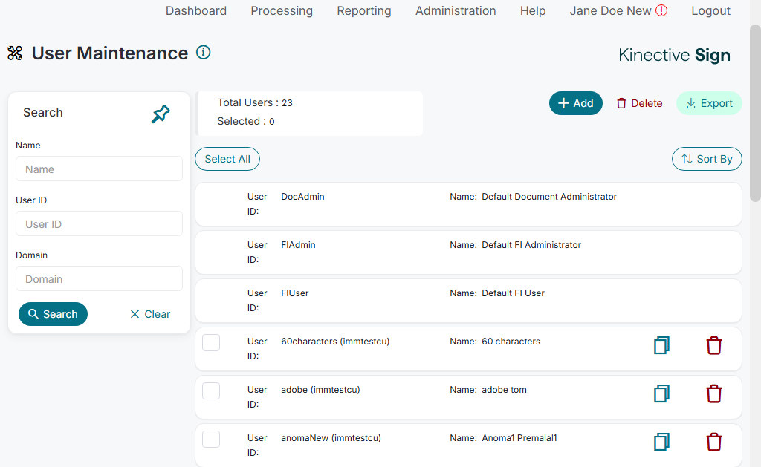Tick the anomaNew user checkbox

point(211,439)
